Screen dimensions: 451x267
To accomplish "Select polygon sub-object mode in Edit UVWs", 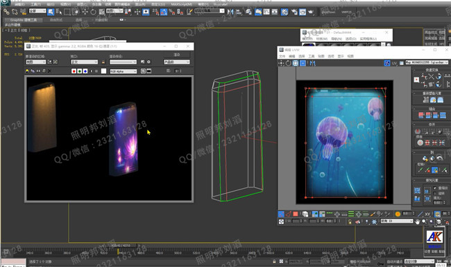I will pos(296,214).
